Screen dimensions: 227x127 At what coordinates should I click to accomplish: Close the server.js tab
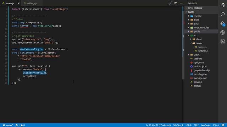(18, 3)
